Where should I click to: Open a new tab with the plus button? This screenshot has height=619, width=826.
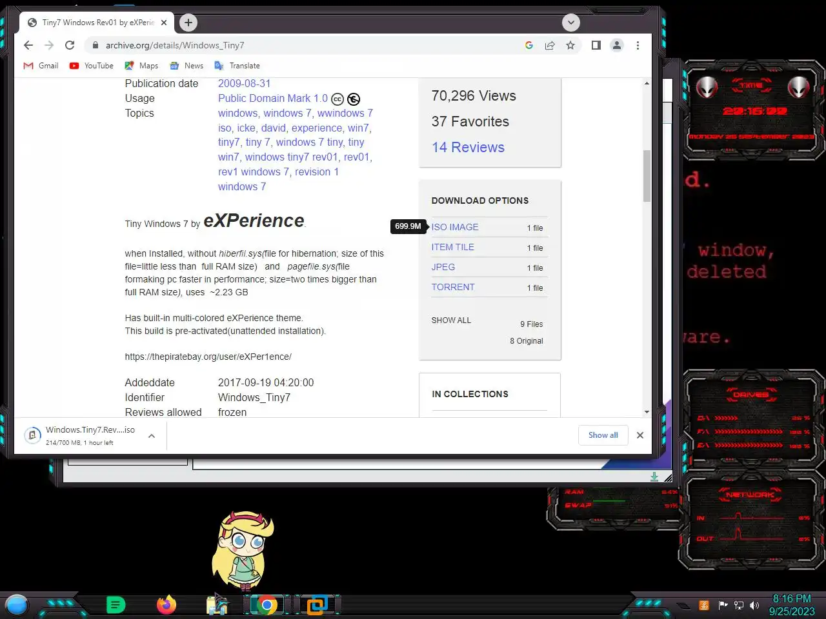tap(188, 23)
